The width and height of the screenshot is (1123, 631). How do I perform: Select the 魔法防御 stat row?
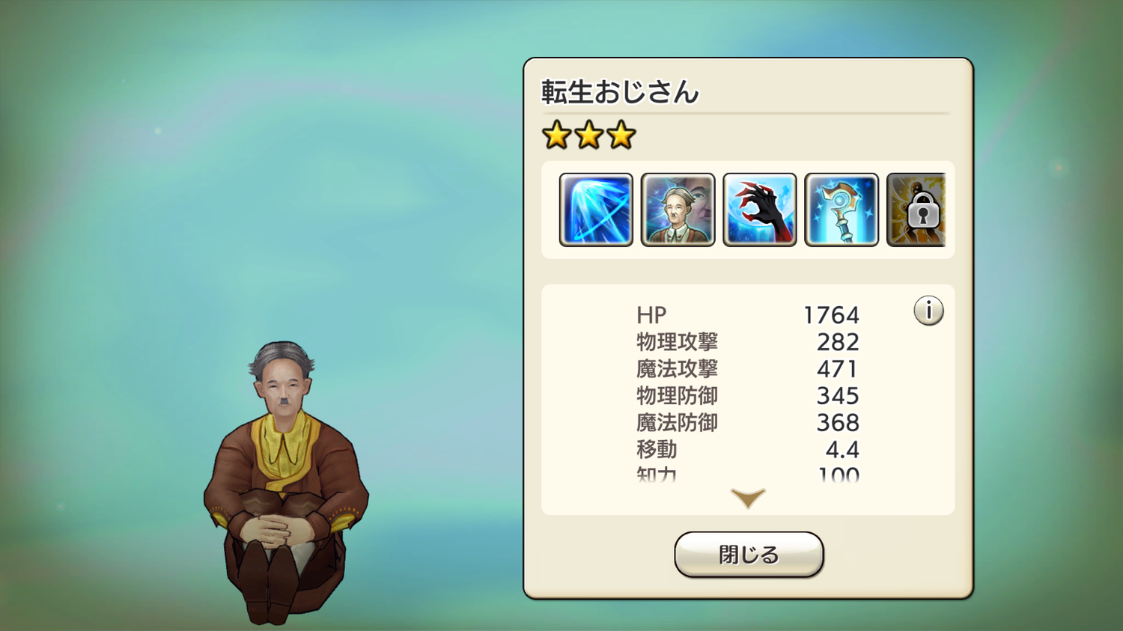coord(748,423)
